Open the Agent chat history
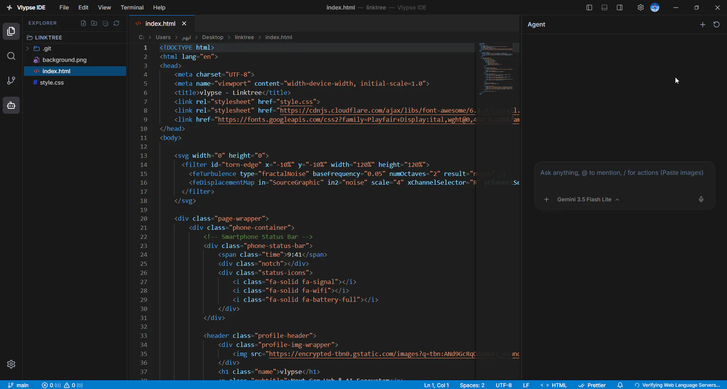The width and height of the screenshot is (727, 389). click(x=716, y=25)
